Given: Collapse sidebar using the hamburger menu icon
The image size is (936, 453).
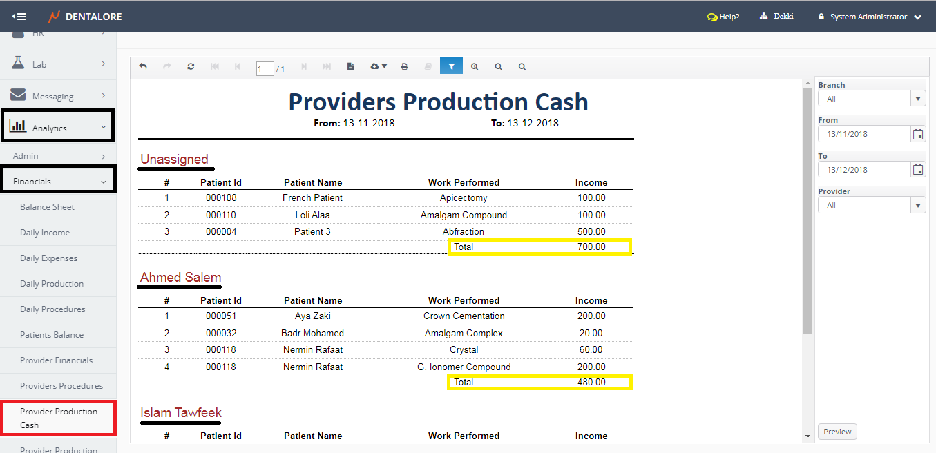Looking at the screenshot, I should point(19,17).
